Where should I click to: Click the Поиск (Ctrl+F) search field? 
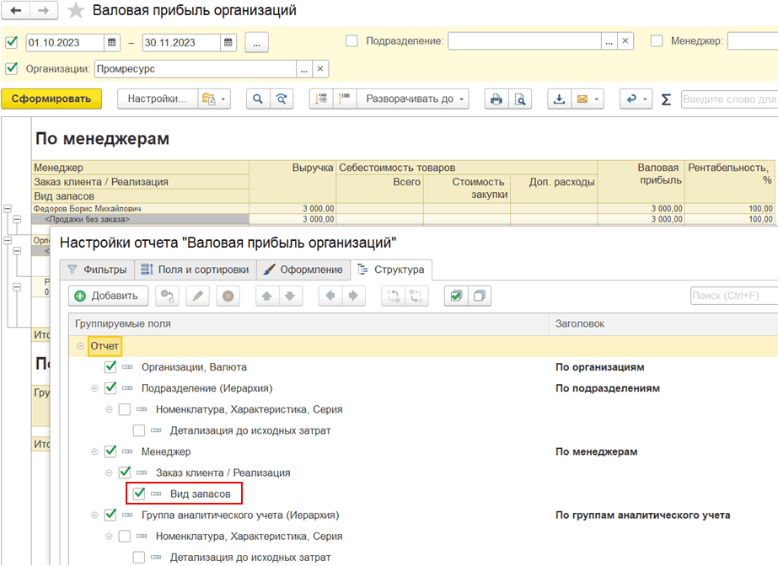(734, 296)
